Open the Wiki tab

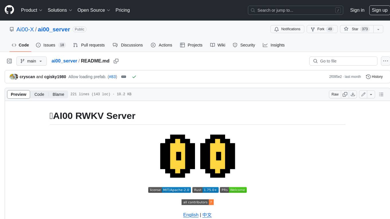218,45
